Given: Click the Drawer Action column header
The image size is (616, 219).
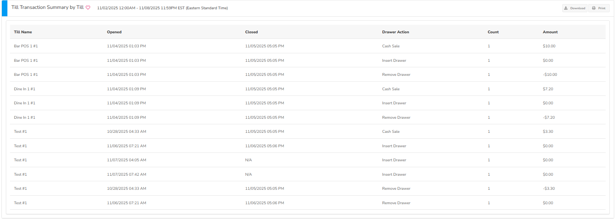Looking at the screenshot, I should click(395, 32).
